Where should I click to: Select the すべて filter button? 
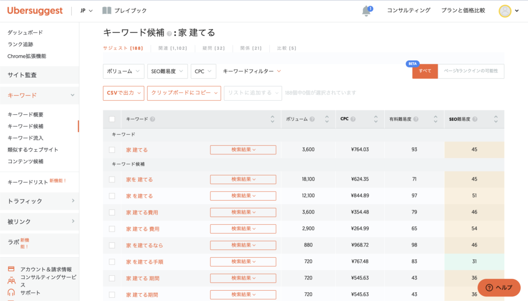(x=425, y=71)
